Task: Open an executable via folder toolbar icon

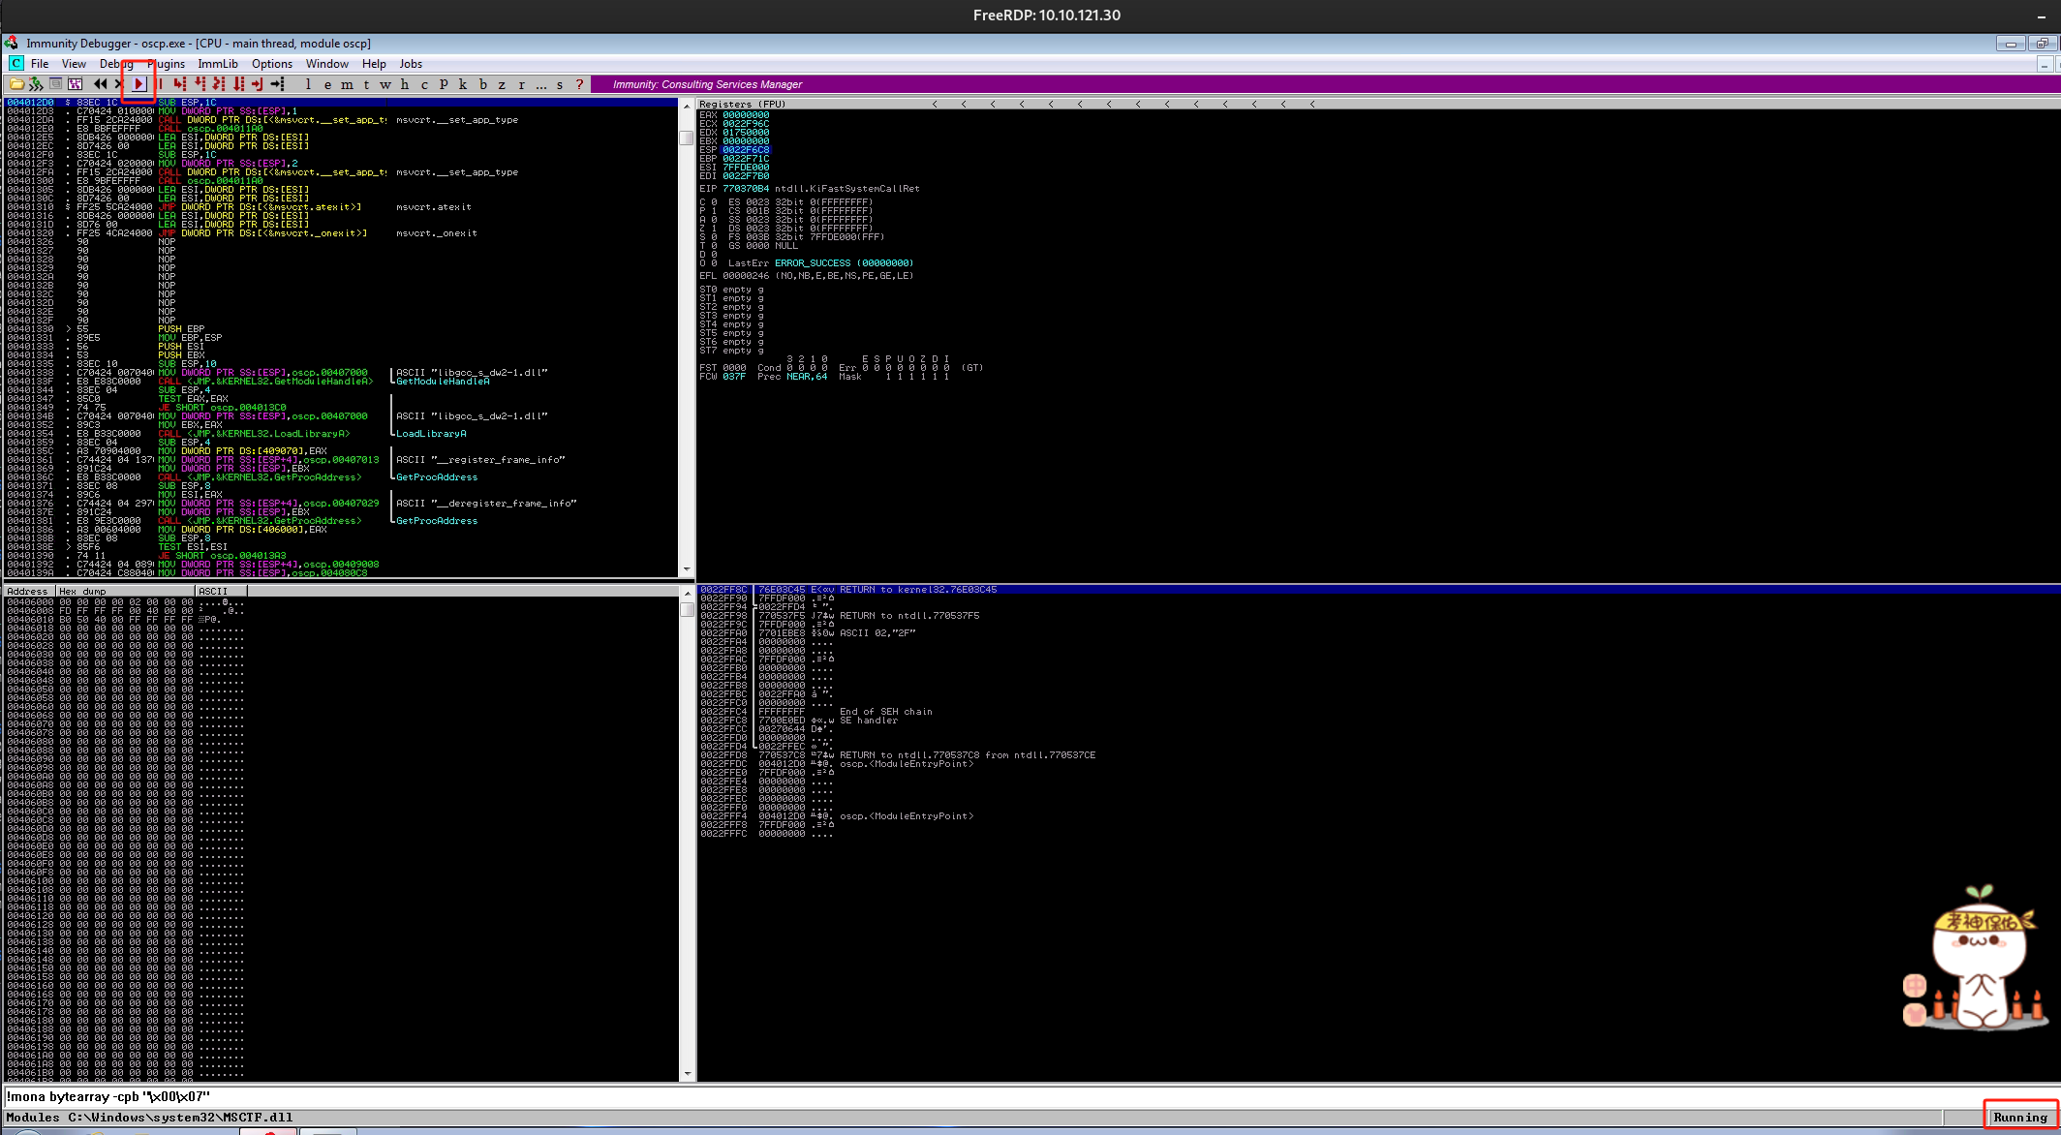Action: (x=16, y=84)
